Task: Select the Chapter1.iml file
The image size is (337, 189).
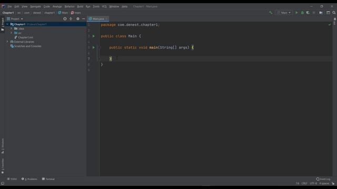Action: pyautogui.click(x=24, y=37)
